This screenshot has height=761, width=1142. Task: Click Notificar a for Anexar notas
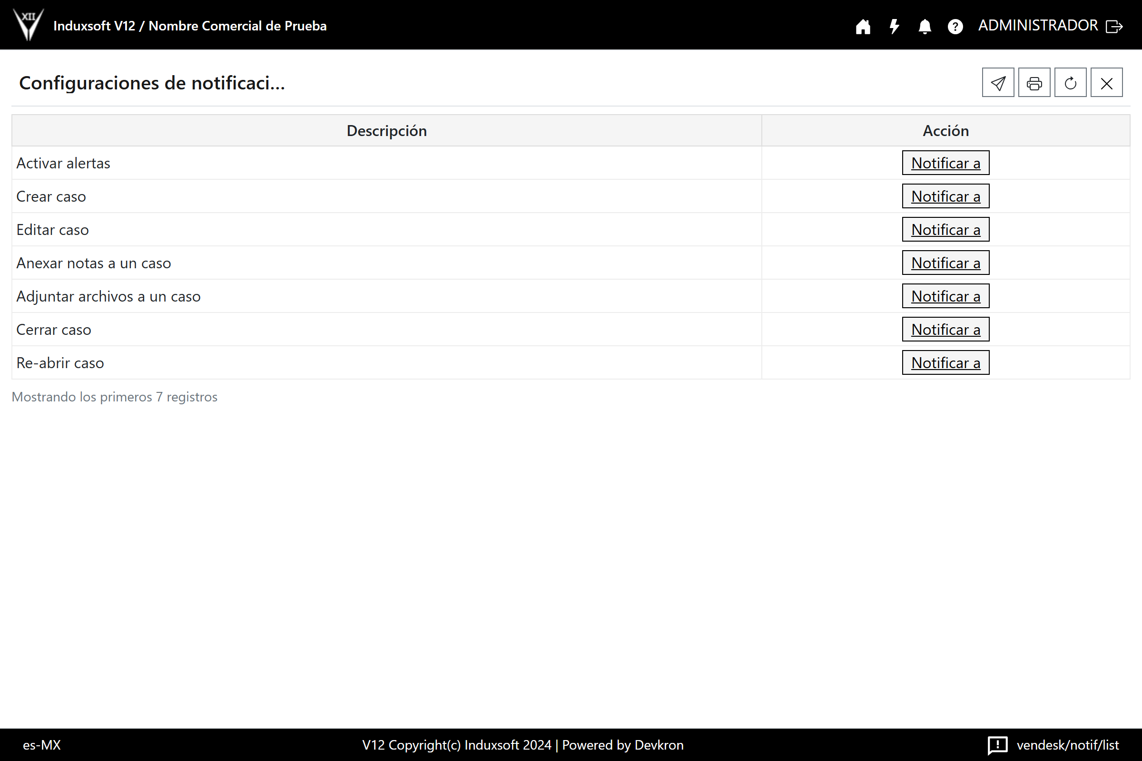[x=945, y=263]
